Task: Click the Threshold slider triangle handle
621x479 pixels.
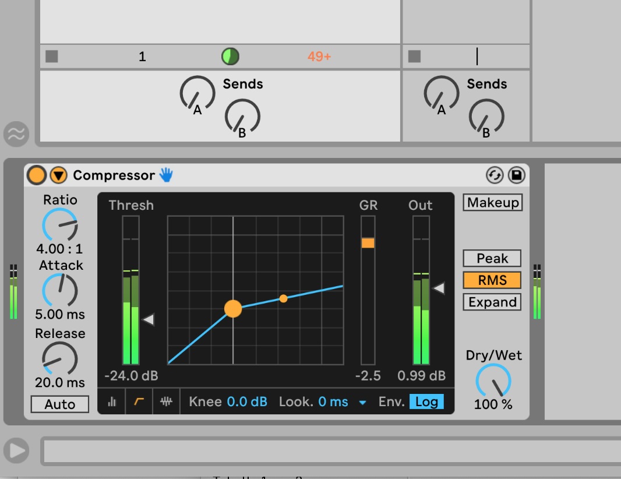Action: (x=149, y=319)
